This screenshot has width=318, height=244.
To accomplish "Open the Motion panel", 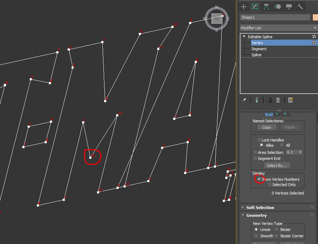I will pos(278,6).
